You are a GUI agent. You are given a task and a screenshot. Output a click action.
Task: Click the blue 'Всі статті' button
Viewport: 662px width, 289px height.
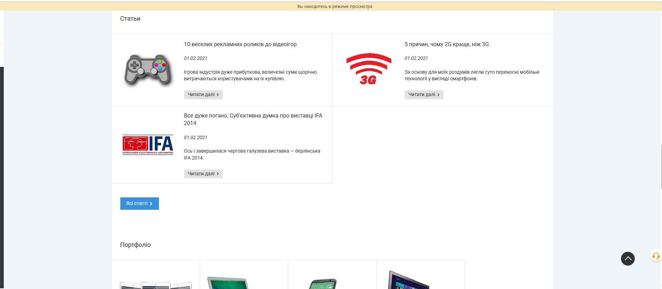(x=137, y=204)
